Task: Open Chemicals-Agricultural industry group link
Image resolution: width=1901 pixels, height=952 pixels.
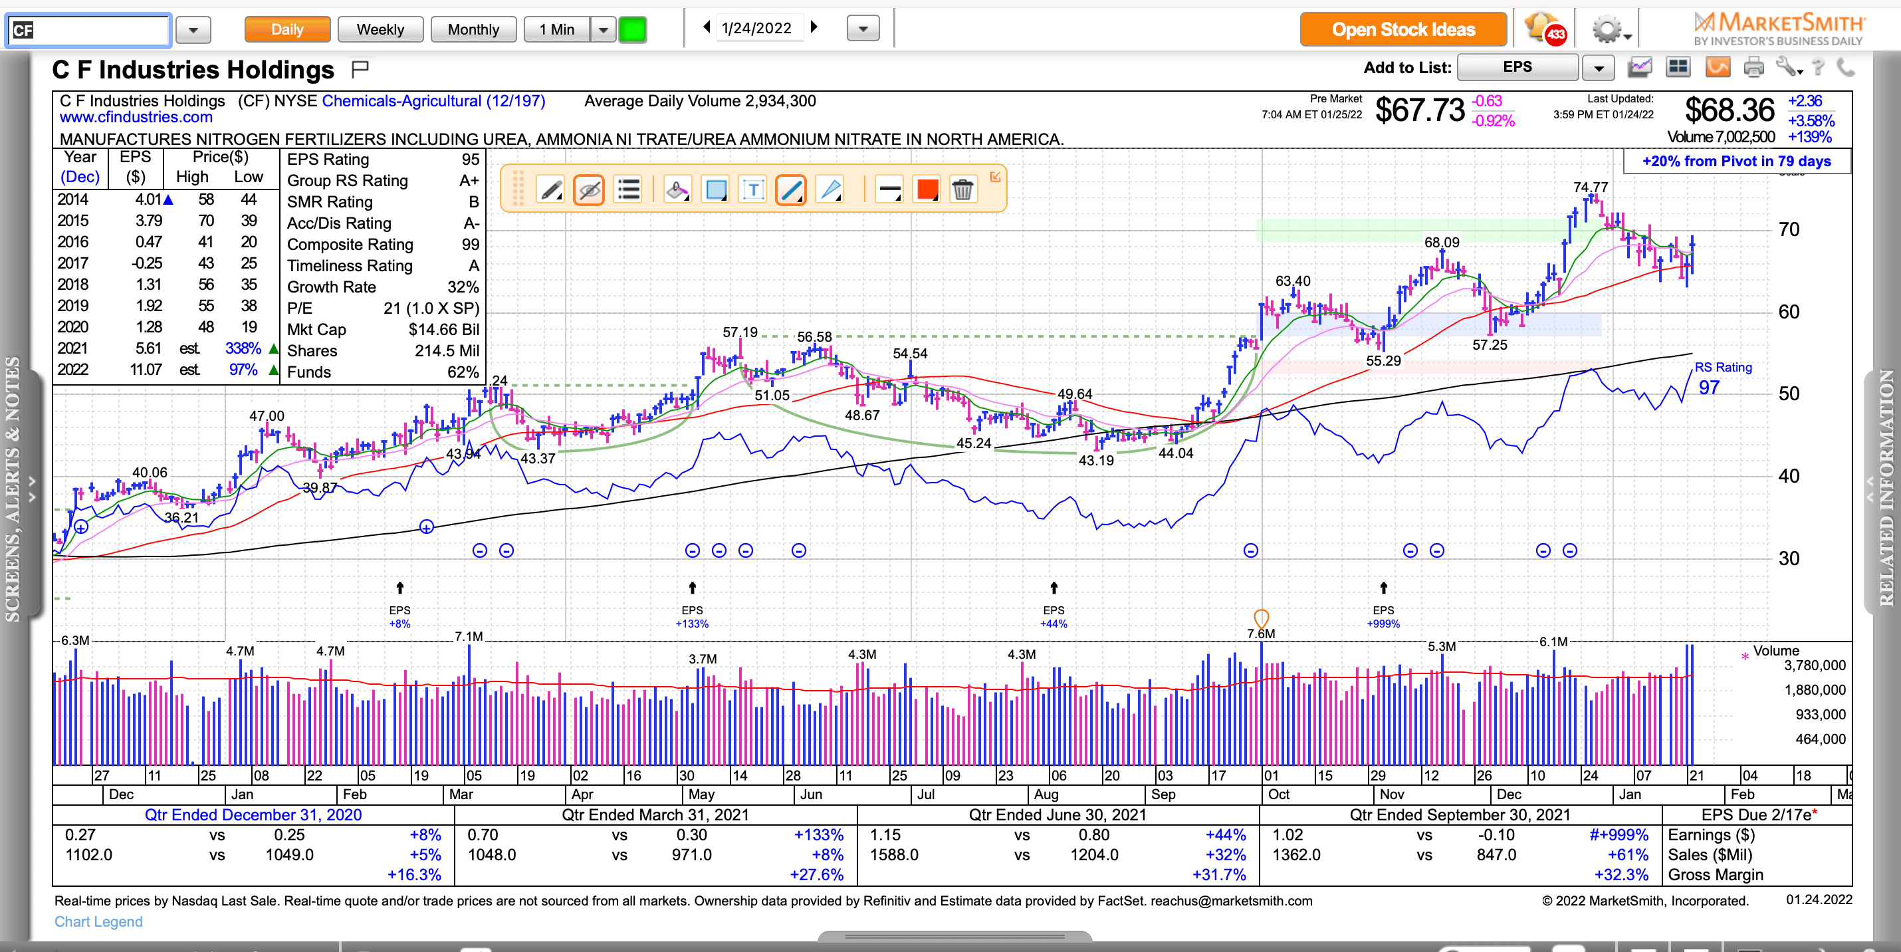Action: click(433, 101)
